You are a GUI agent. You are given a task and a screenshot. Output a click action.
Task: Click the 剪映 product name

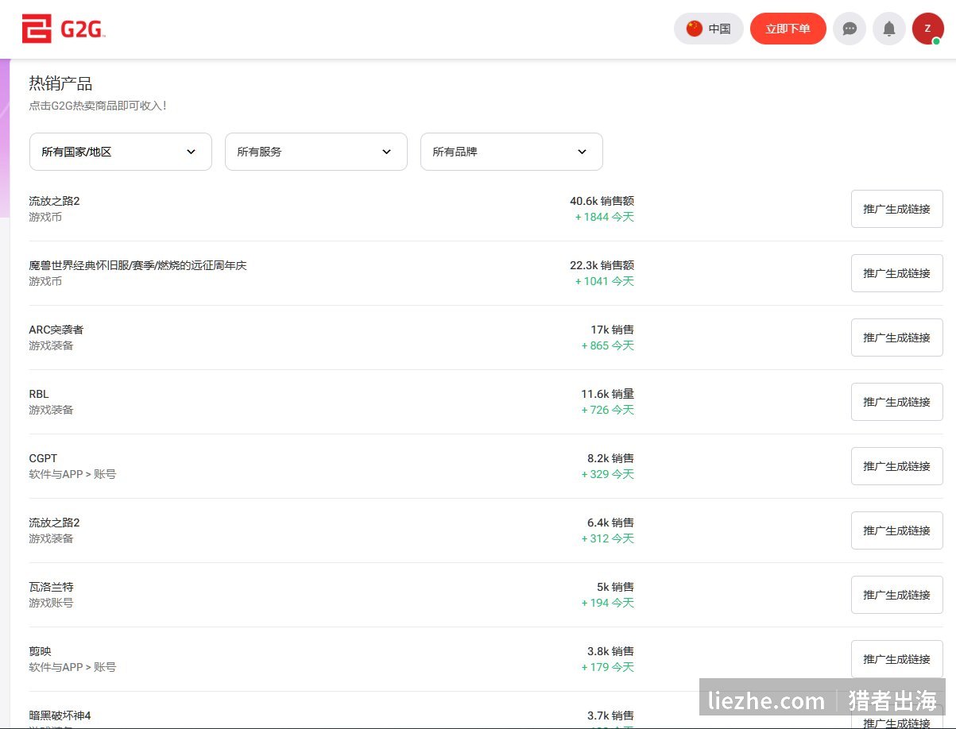pos(40,651)
